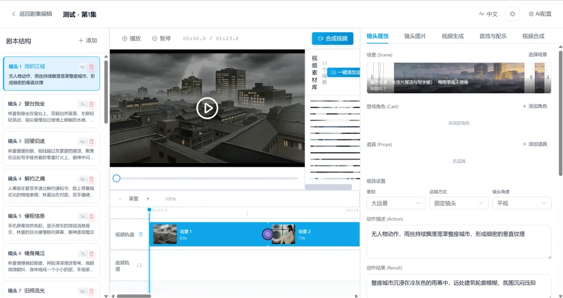Select shot card 镜头 5 催租信息
The image size is (563, 298).
51,223
